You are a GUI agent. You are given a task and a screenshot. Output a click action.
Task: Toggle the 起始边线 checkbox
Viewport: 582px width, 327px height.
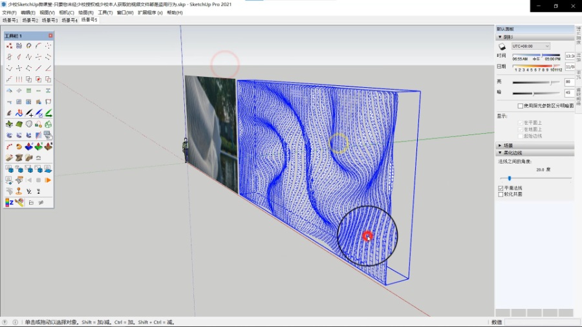pos(521,136)
